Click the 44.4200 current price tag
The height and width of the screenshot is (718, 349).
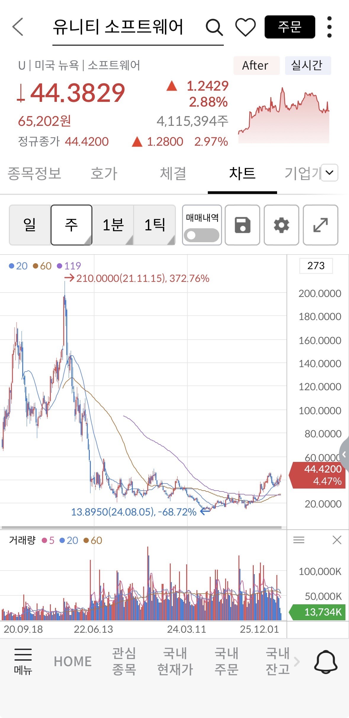tap(317, 475)
